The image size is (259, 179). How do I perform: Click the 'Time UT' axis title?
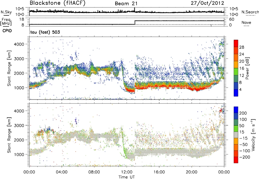click(127, 177)
